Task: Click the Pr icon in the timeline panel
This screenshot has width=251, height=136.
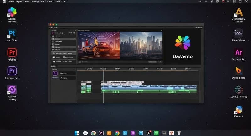Action: pyautogui.click(x=55, y=73)
